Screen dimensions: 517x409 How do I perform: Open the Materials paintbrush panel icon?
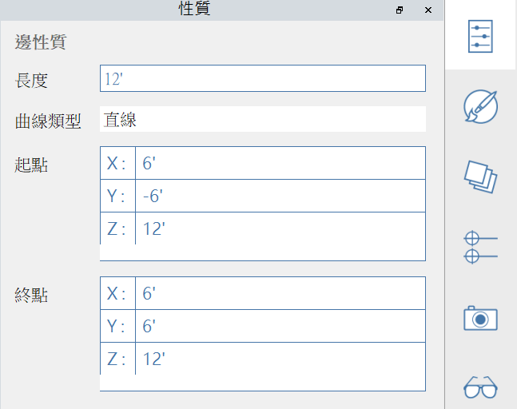tap(481, 106)
